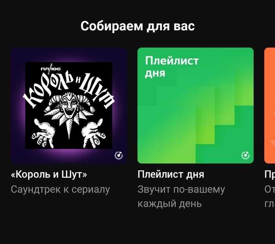Click the white Плейлист дня label inside green card
Image resolution: width=275 pixels, height=244 pixels.
(172, 67)
